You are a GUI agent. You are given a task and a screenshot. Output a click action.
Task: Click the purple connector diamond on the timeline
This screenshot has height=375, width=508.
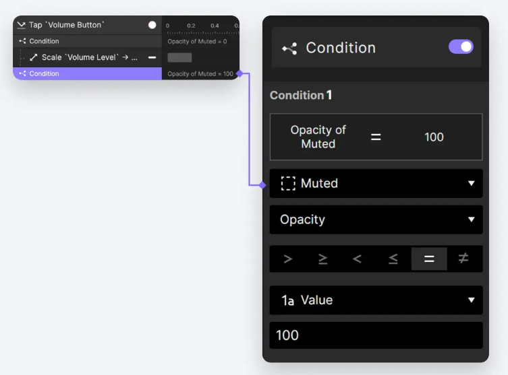click(x=239, y=73)
